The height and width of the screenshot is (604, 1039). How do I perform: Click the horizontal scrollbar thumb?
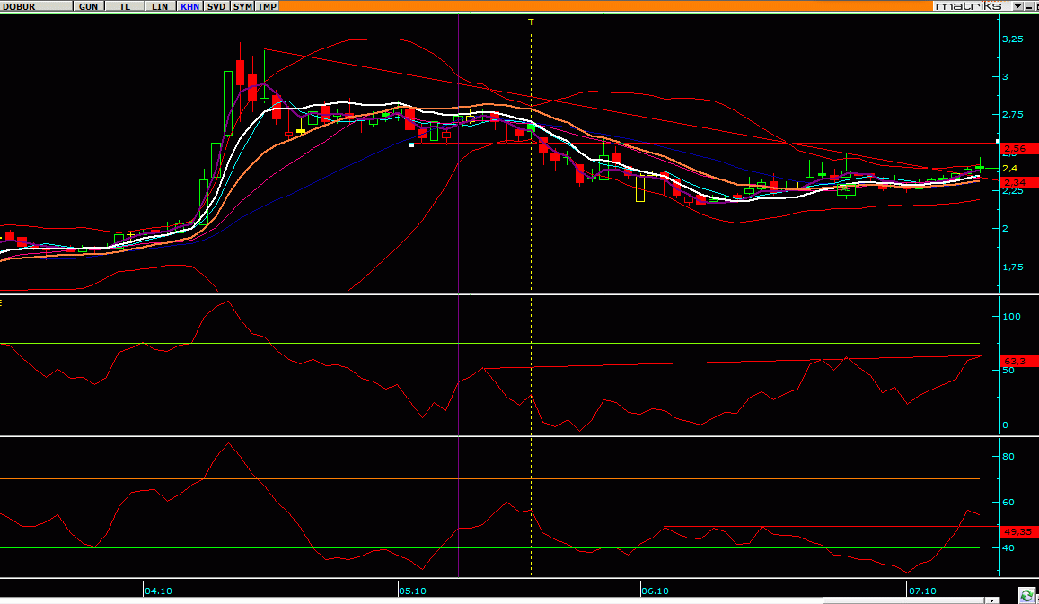click(x=903, y=600)
